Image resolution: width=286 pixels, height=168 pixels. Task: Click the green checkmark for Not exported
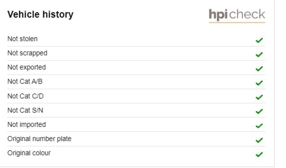259,69
